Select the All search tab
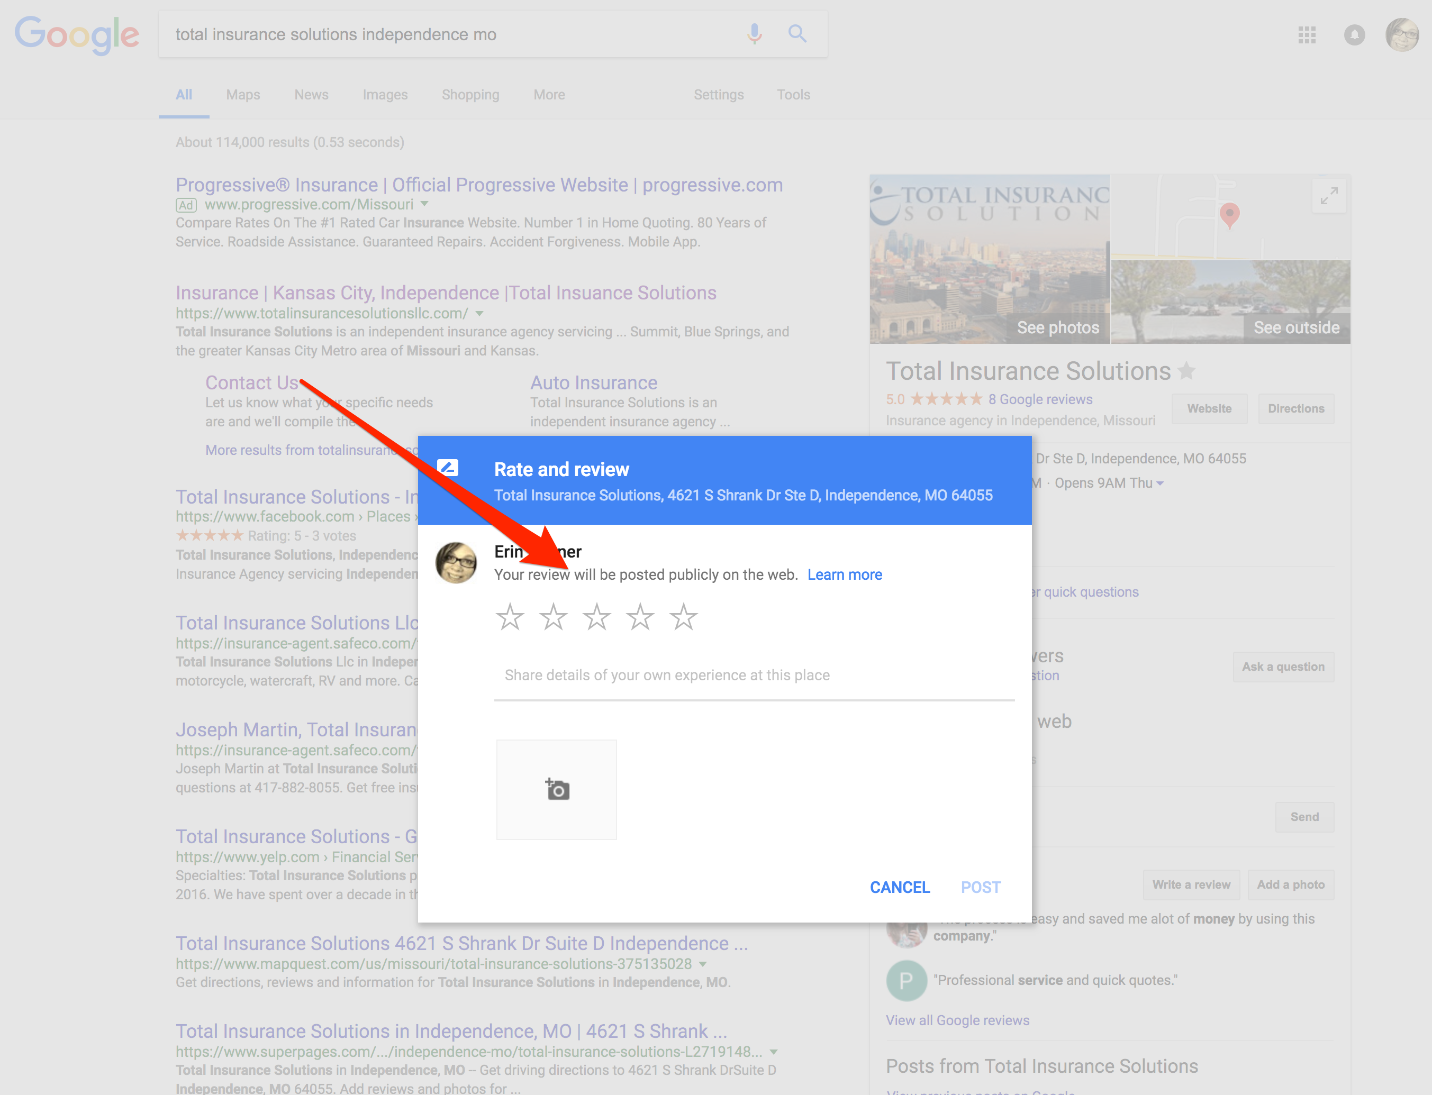 coord(184,95)
